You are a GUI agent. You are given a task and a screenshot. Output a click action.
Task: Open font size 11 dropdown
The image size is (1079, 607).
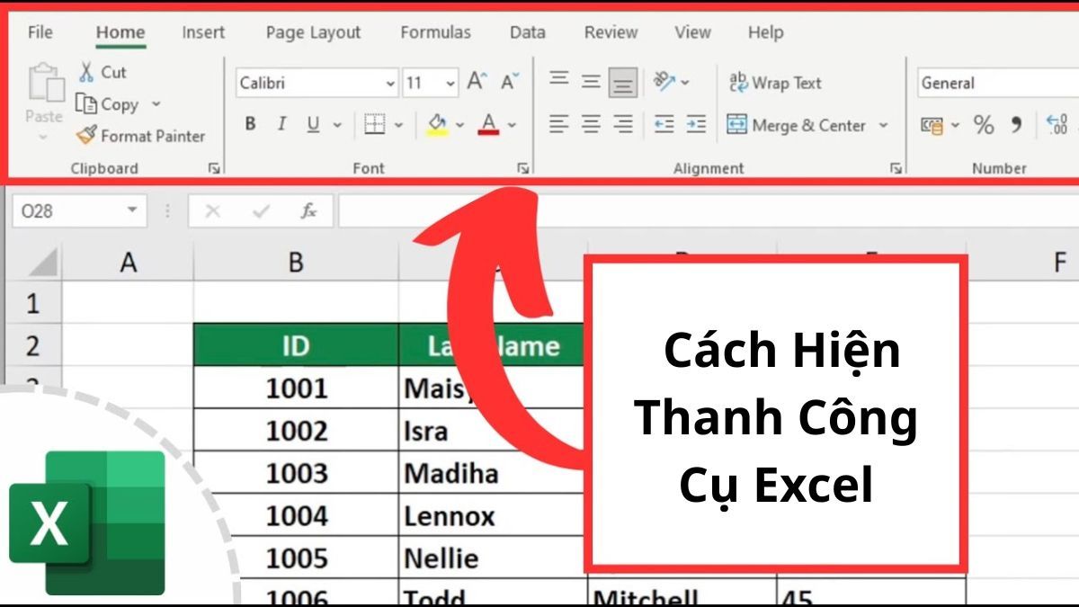tap(450, 84)
